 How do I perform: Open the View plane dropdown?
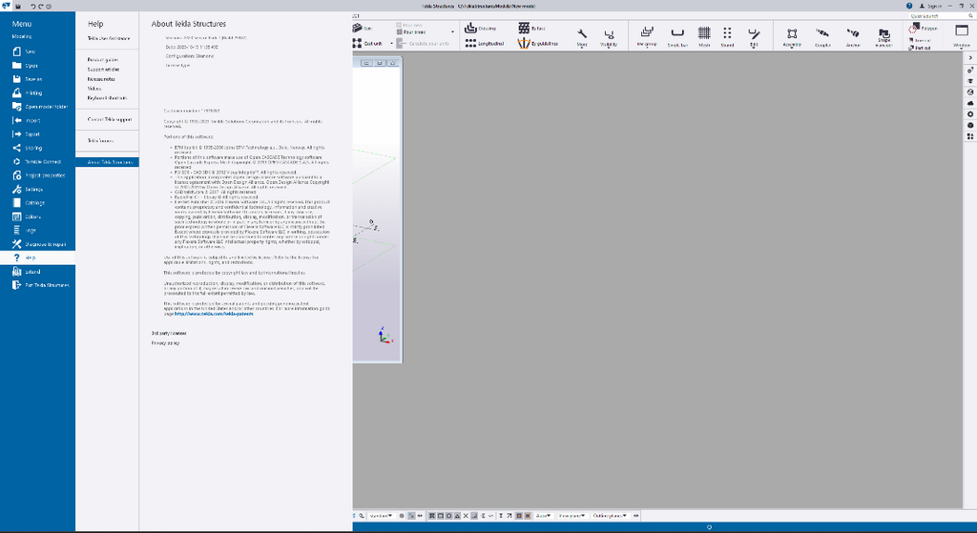[x=572, y=516]
